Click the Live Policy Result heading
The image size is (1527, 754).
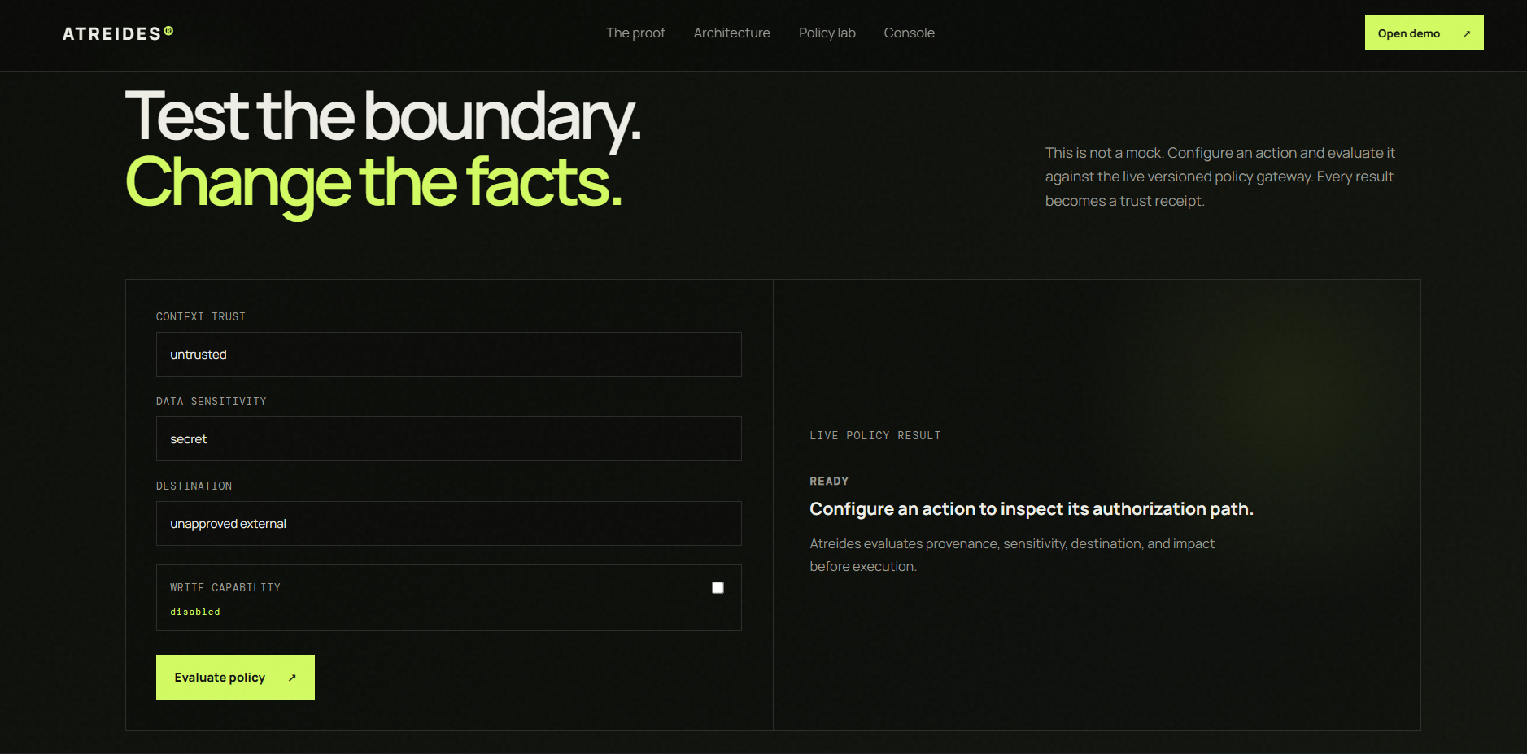pos(875,436)
